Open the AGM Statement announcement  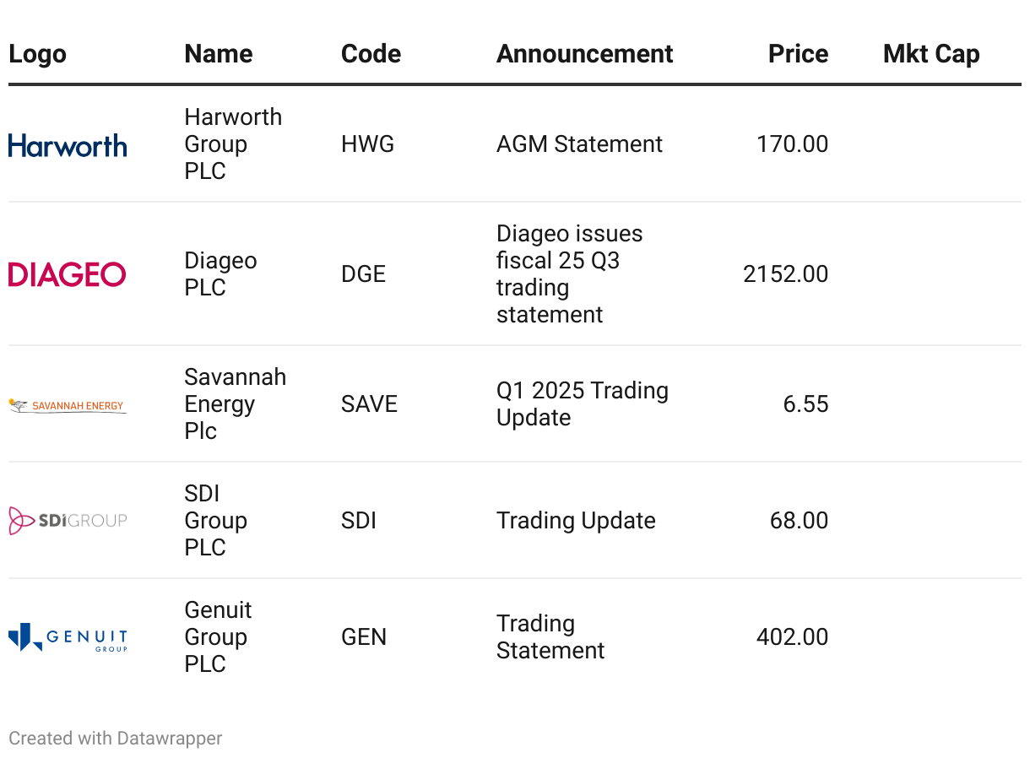pyautogui.click(x=579, y=144)
